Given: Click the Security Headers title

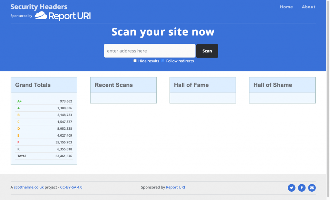Looking at the screenshot, I should tap(39, 6).
